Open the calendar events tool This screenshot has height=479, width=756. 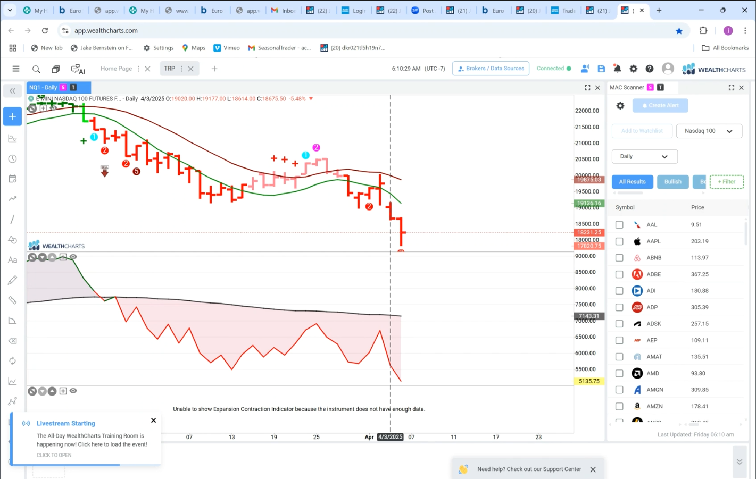coord(12,179)
